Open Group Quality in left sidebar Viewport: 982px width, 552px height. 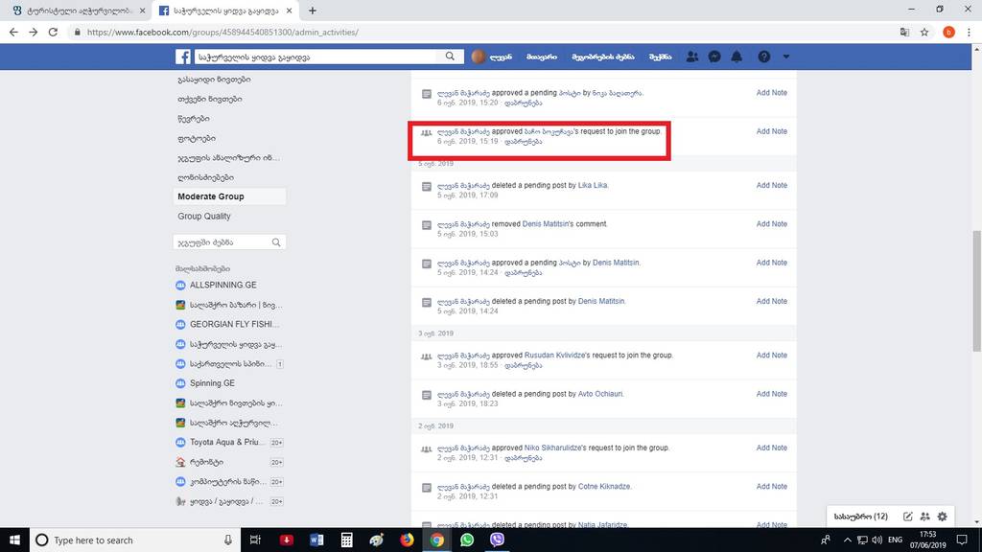click(203, 216)
